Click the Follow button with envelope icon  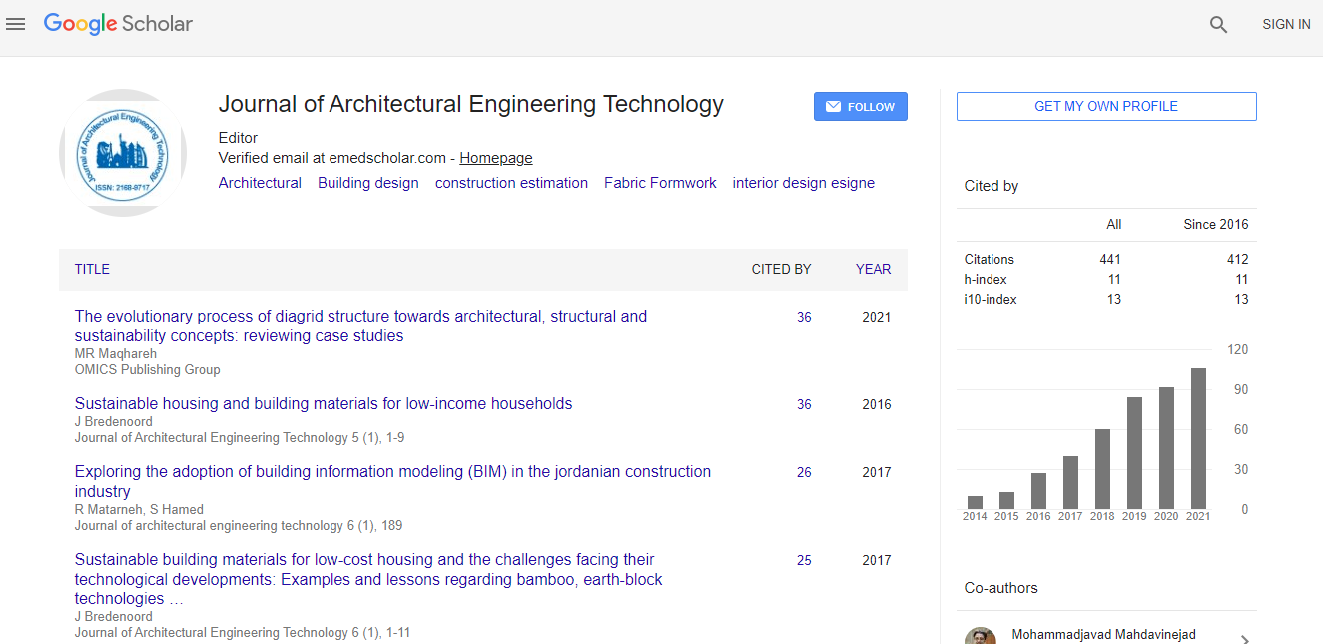pos(860,107)
